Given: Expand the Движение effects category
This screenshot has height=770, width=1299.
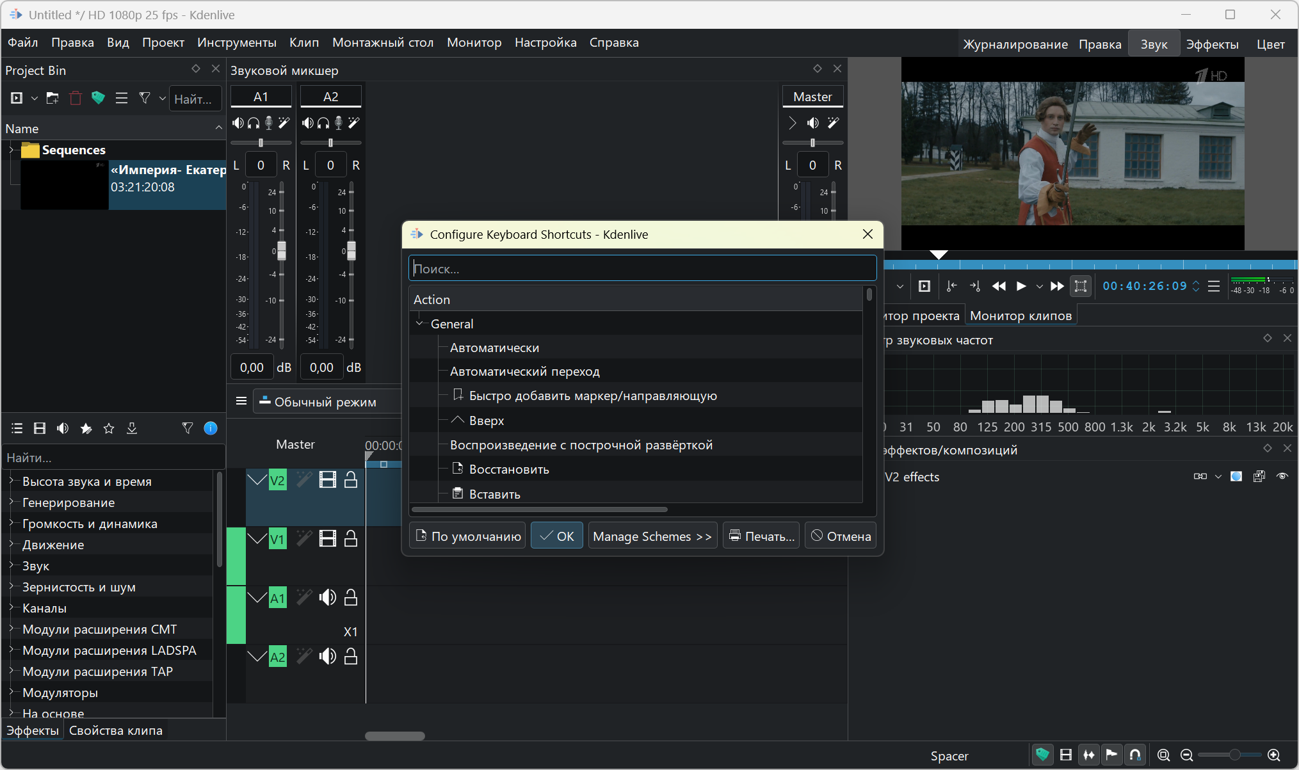Looking at the screenshot, I should click(x=11, y=545).
